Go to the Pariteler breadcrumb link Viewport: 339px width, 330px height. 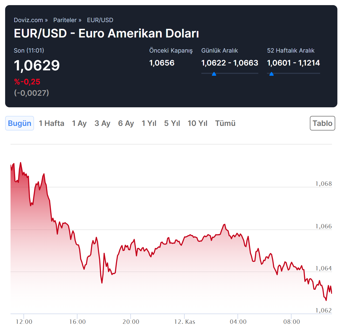click(x=65, y=20)
